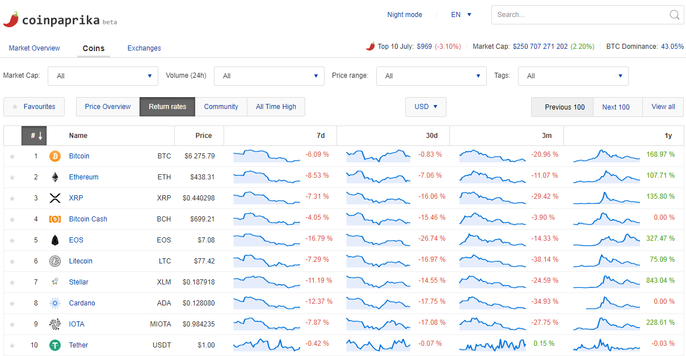Viewport: 686px width, 356px height.
Task: Go to Next 100 coins
Action: (x=616, y=107)
